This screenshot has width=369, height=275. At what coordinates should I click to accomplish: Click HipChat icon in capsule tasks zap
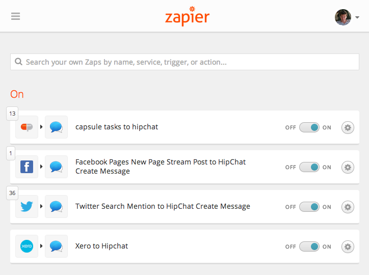pos(56,127)
